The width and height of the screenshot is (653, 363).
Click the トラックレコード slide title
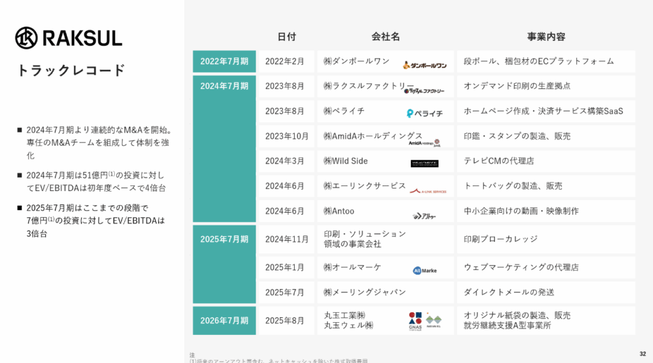[71, 70]
